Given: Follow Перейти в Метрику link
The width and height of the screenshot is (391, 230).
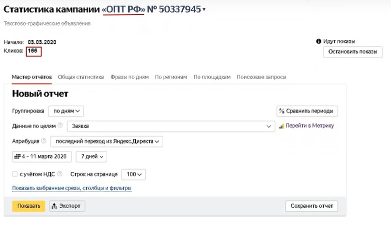Looking at the screenshot, I should tap(310, 126).
